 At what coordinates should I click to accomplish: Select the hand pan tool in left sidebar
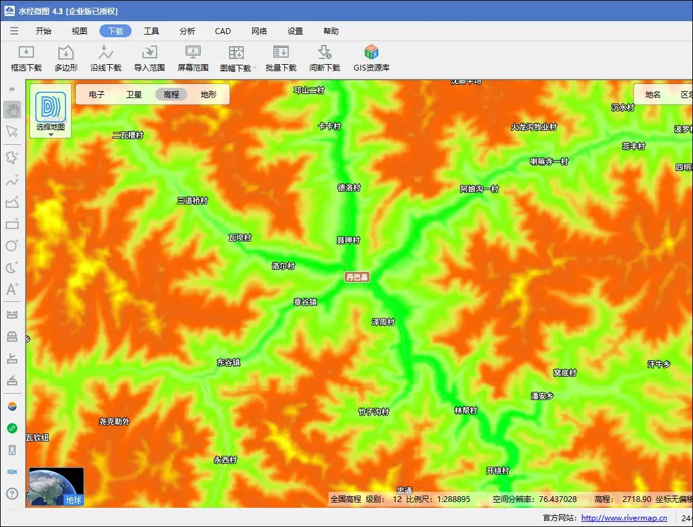pyautogui.click(x=12, y=110)
